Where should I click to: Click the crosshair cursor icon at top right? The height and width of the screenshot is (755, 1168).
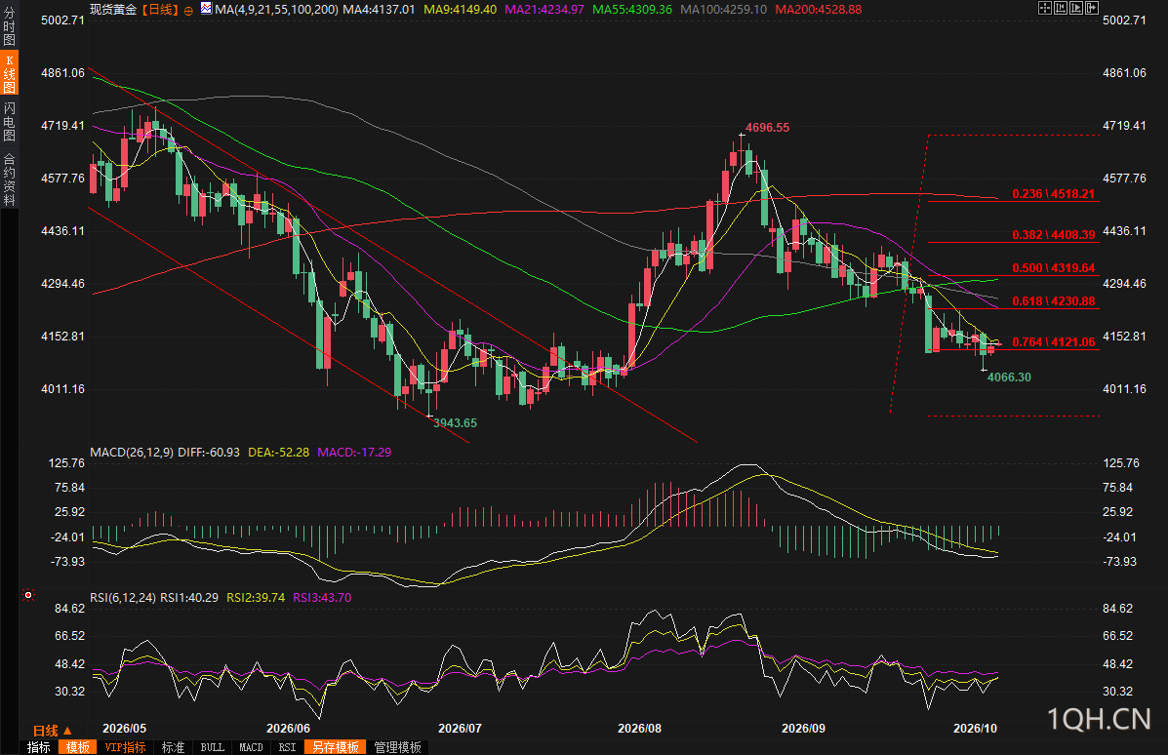[x=1045, y=8]
